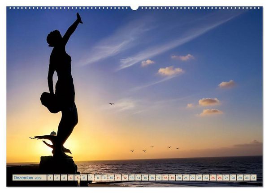Select red day 19 in the calendar strip
The width and height of the screenshot is (269, 193).
tap(172, 177)
